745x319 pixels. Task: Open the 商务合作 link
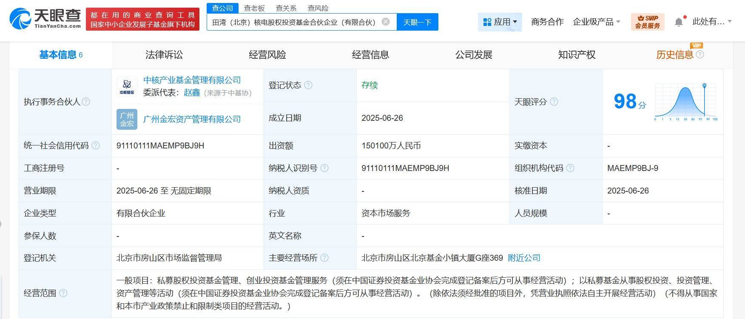click(547, 22)
